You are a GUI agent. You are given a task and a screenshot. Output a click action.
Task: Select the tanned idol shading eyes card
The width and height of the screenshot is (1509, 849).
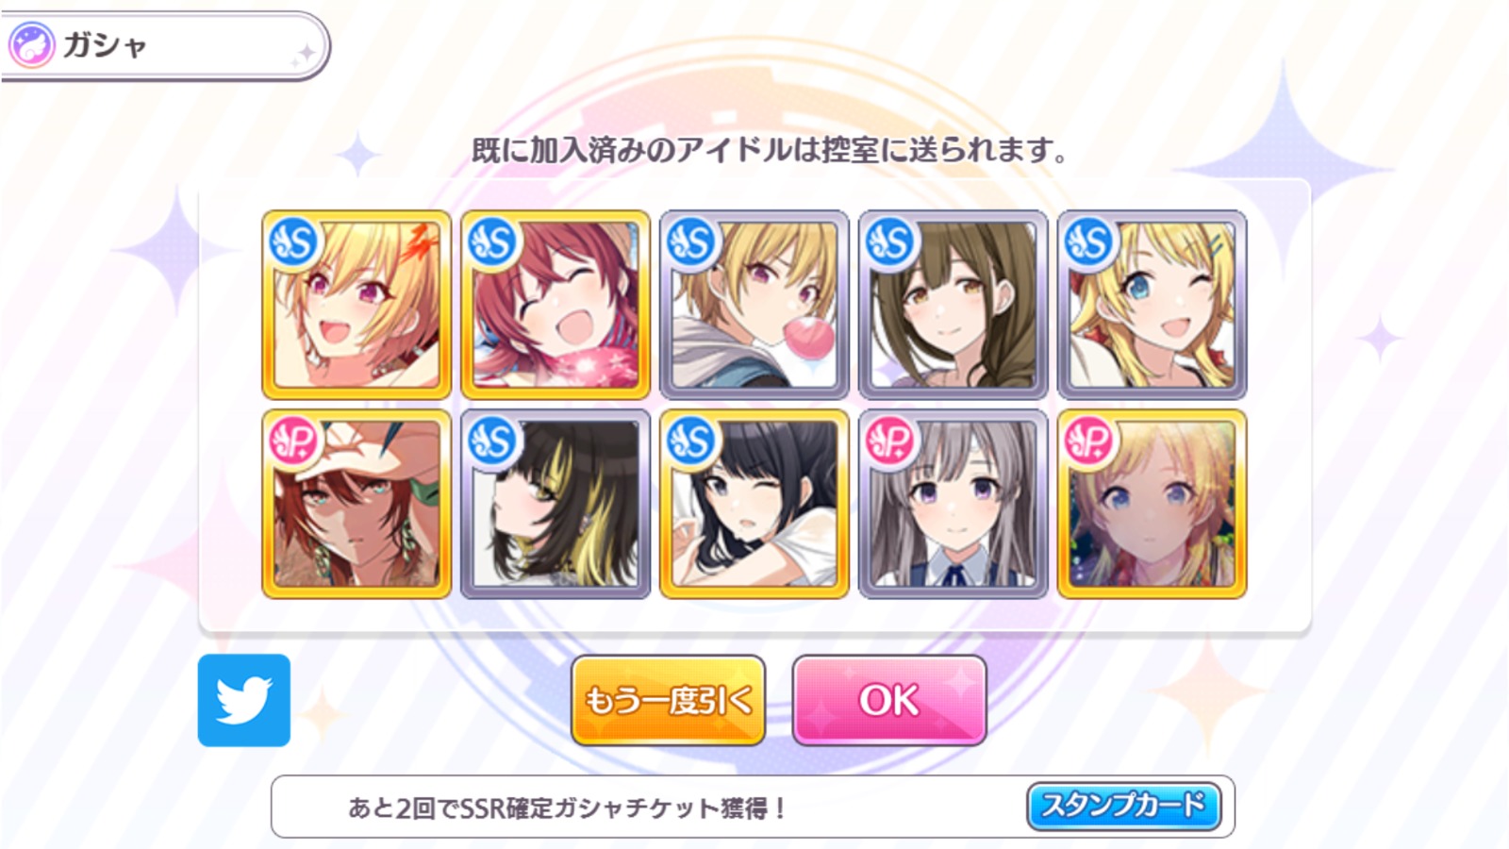[x=357, y=504]
